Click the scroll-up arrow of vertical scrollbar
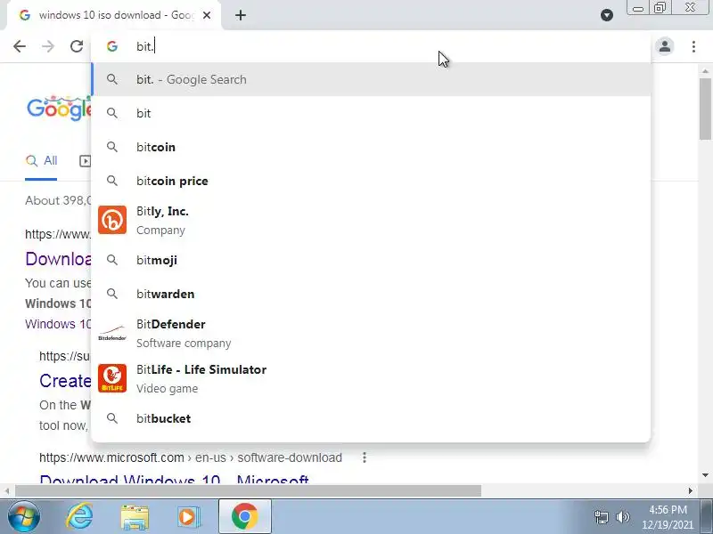 click(705, 71)
